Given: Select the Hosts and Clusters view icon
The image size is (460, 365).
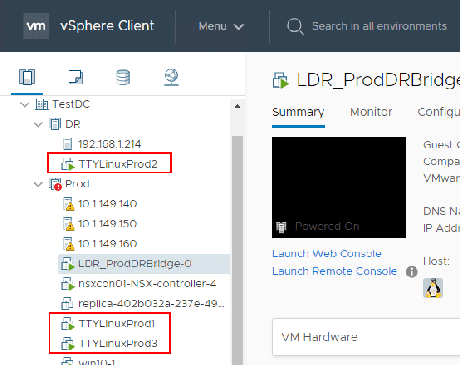Looking at the screenshot, I should click(27, 77).
